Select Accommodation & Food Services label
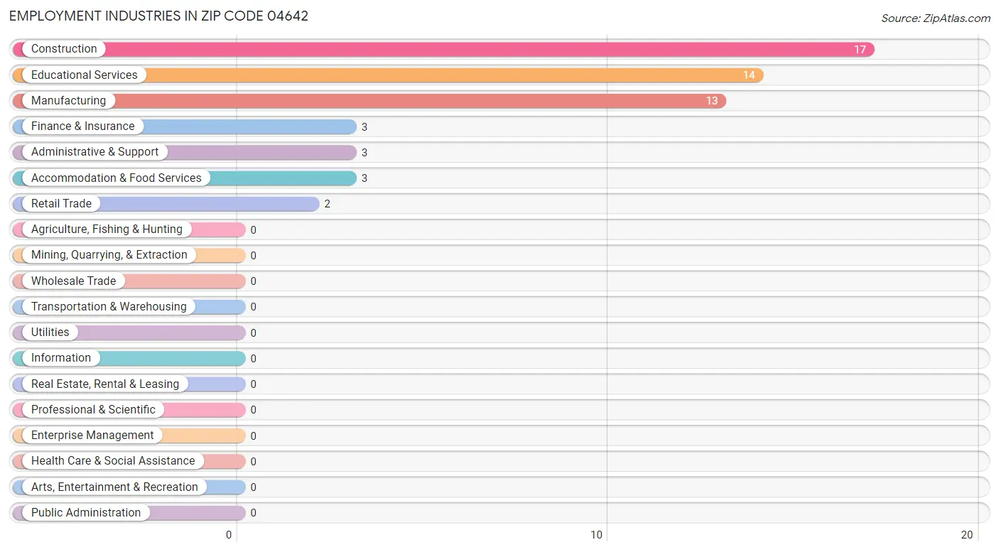 [117, 178]
